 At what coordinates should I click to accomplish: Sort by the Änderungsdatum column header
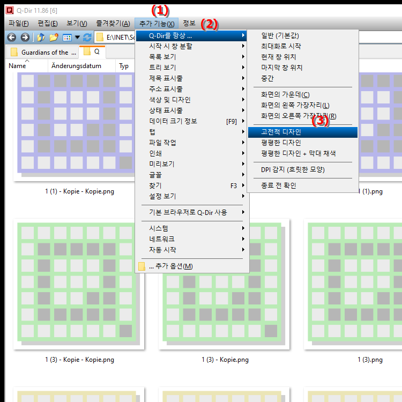[x=81, y=66]
